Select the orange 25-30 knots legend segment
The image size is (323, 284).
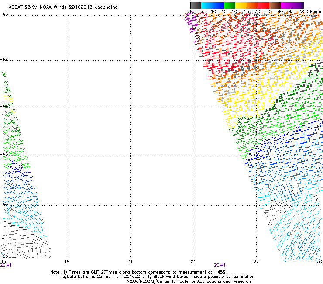(252, 5)
